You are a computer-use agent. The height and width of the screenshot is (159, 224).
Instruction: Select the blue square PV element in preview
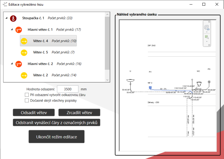point(150,88)
